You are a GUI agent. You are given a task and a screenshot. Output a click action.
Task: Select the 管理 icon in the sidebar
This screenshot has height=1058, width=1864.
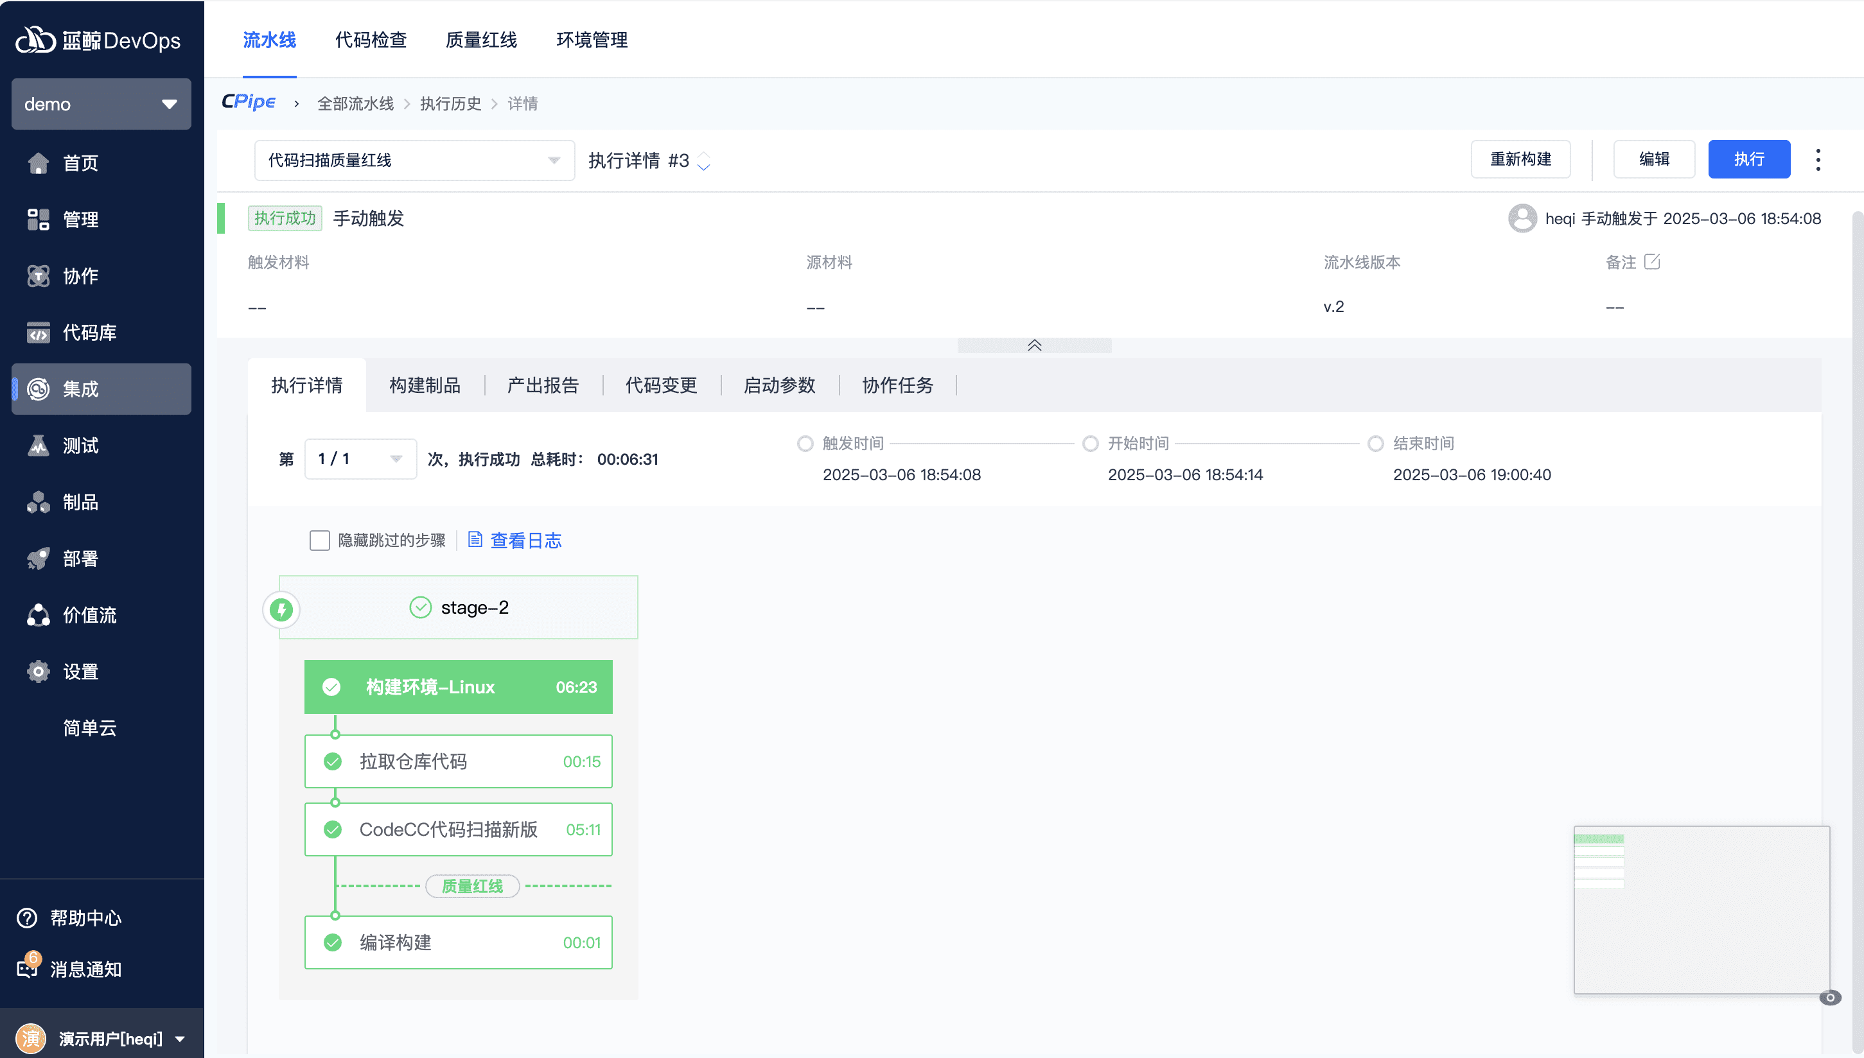click(x=38, y=220)
